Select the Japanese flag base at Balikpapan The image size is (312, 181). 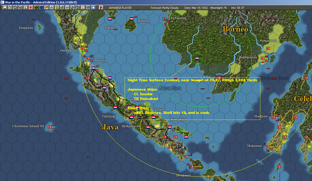262,58
